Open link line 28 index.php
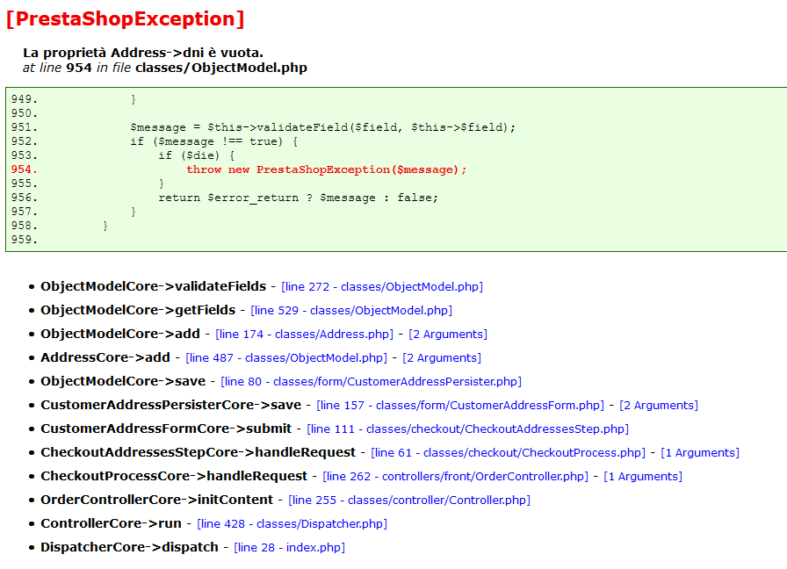Viewport: 787px width, 569px height. (290, 547)
